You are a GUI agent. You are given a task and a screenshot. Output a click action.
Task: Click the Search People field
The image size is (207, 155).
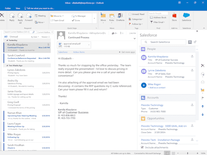[158, 13]
